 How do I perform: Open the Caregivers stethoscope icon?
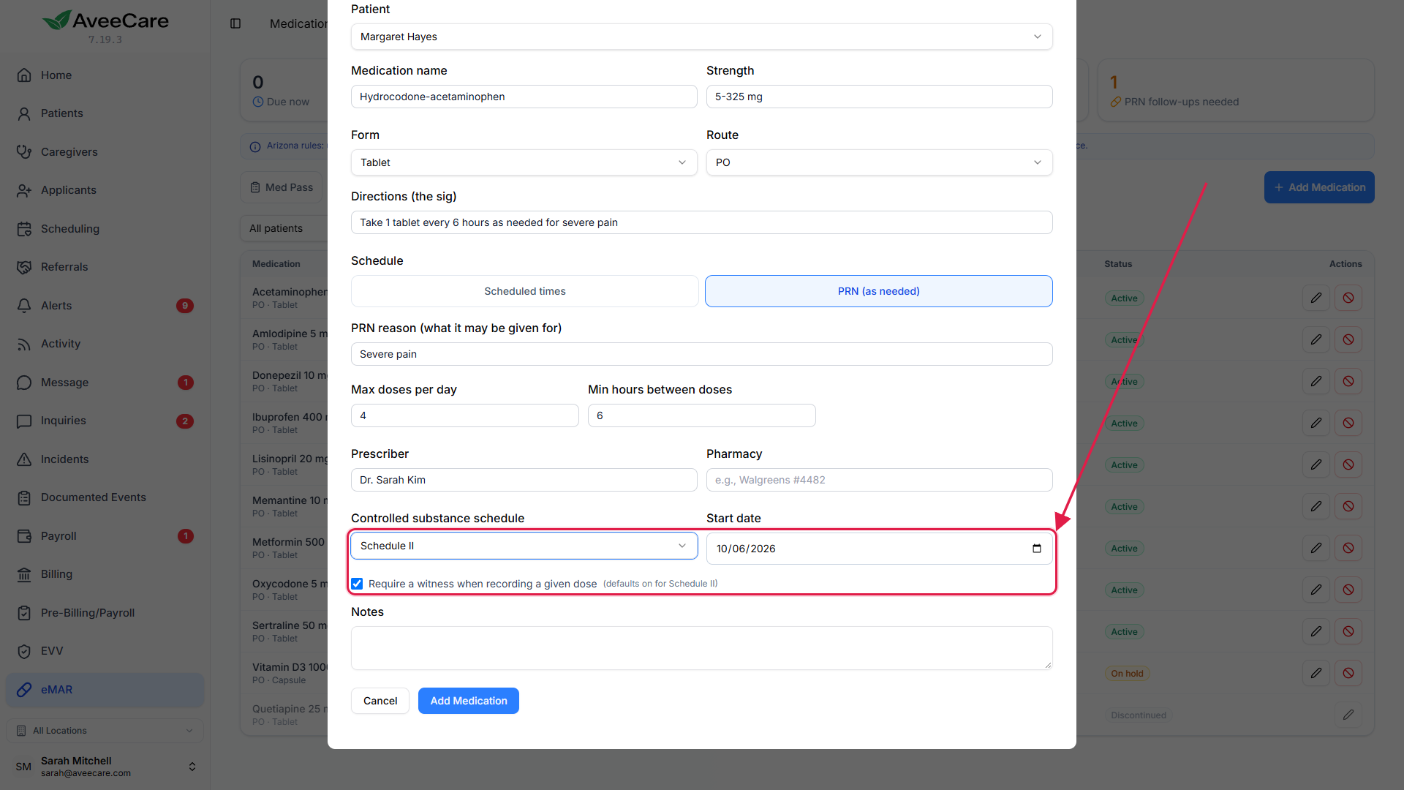point(24,152)
